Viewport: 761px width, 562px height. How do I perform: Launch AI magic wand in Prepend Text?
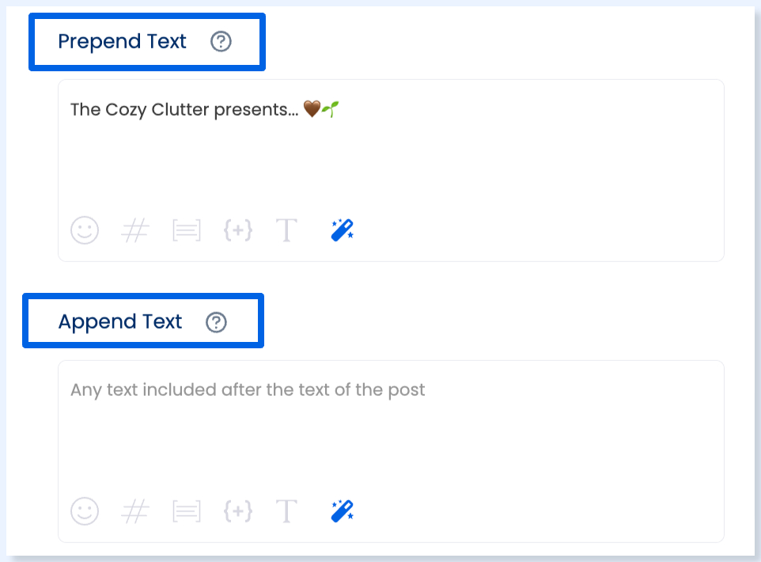click(x=343, y=230)
